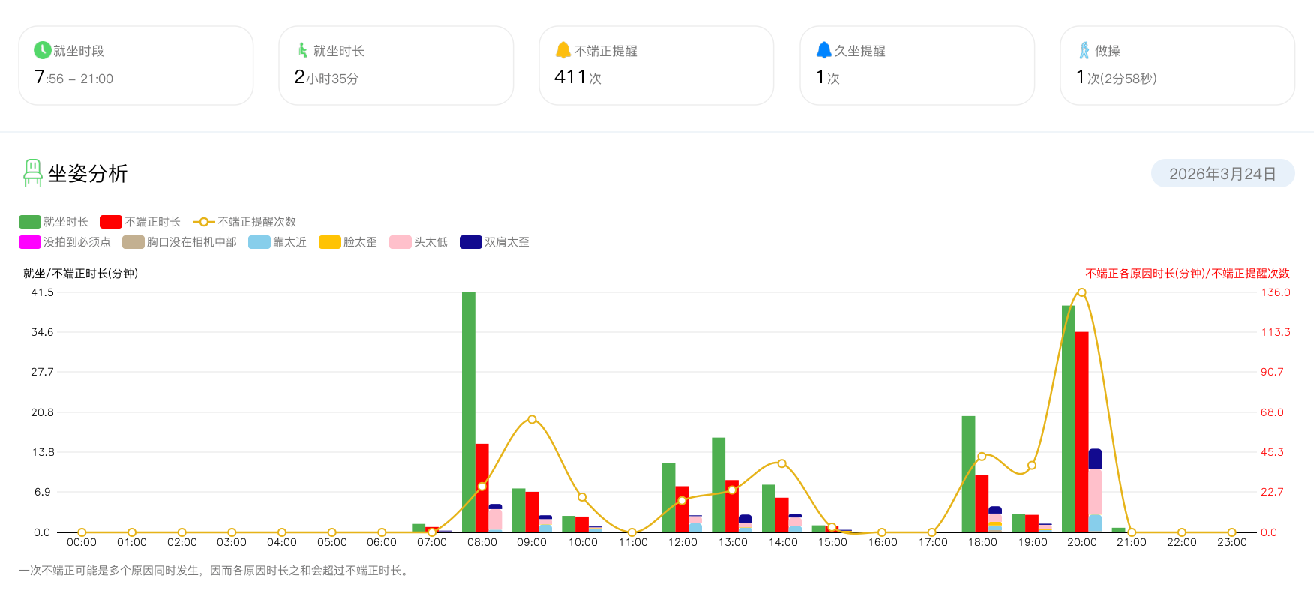The height and width of the screenshot is (605, 1314).
Task: Toggle the 不端正时长 legend series
Action: coord(111,222)
